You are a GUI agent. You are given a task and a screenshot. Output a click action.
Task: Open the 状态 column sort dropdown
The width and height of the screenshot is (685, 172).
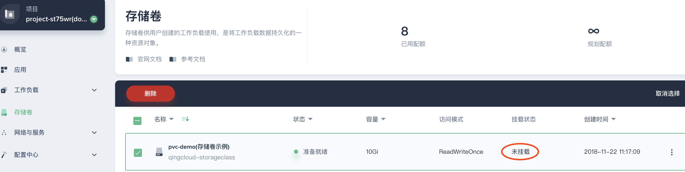pos(310,119)
